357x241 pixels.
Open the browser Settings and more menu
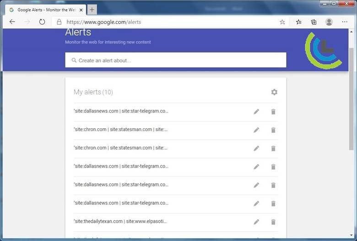click(345, 22)
